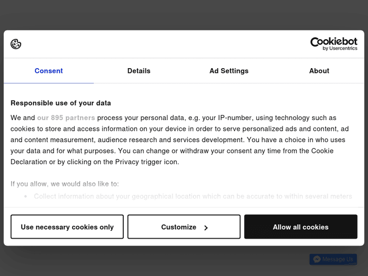The height and width of the screenshot is (276, 368).
Task: Go to the About tab
Action: (319, 71)
